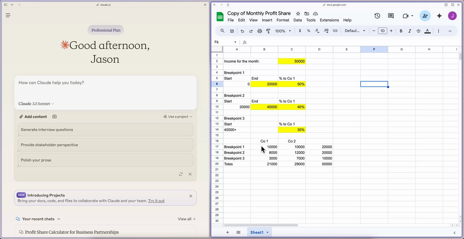Viewport: 464px width, 239px height.
Task: Open the Claude 3.5 Sonnet model selector
Action: (36, 104)
